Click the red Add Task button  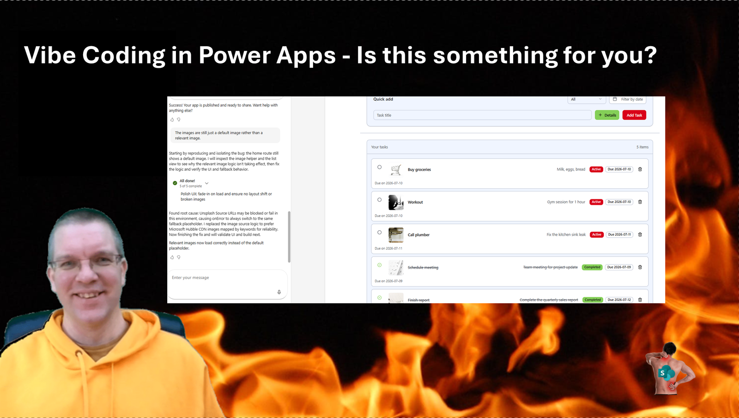(x=634, y=115)
